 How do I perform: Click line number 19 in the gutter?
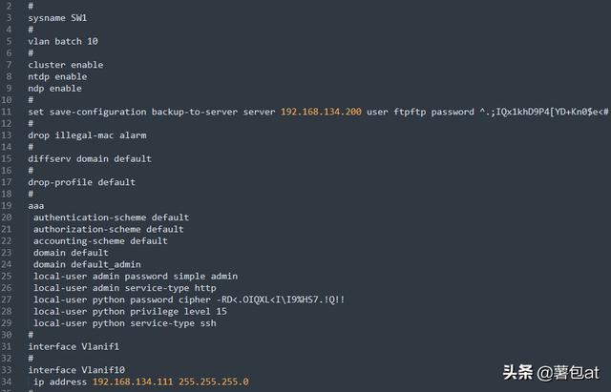pyautogui.click(x=7, y=205)
